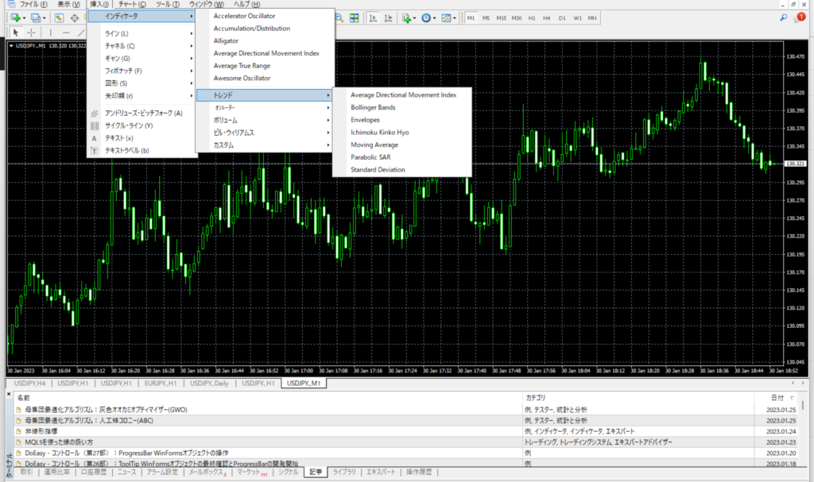The image size is (814, 482).
Task: Expand the ボリューム submenu
Action: click(264, 120)
